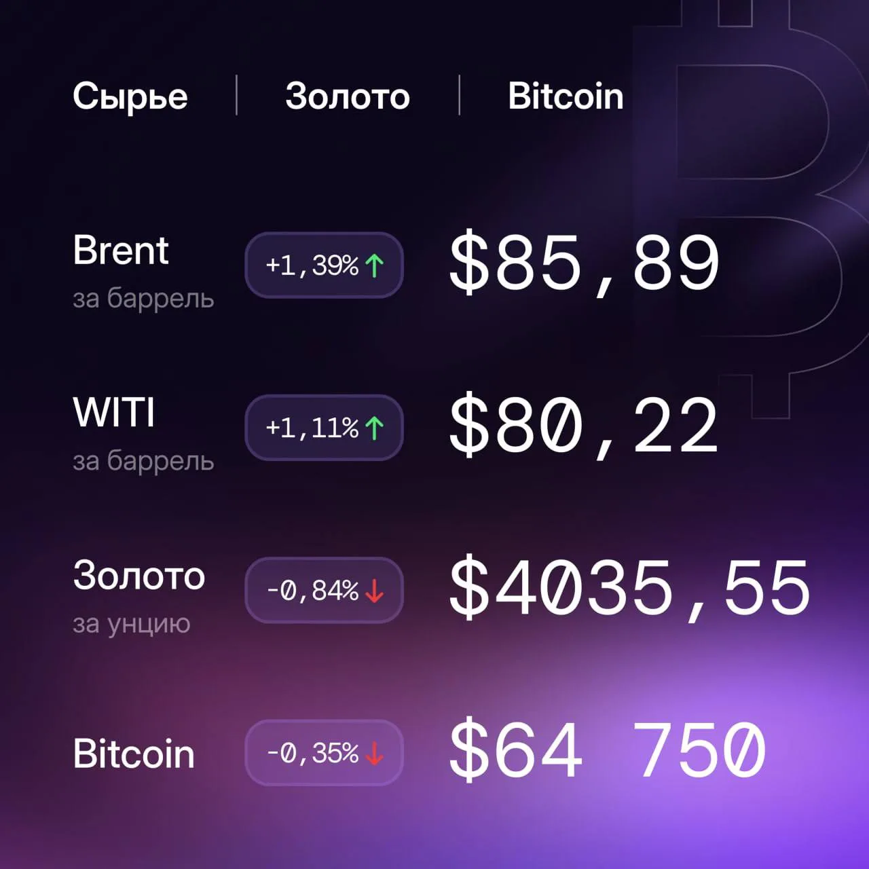Click the WITI row label
This screenshot has width=869, height=869.
[x=114, y=412]
